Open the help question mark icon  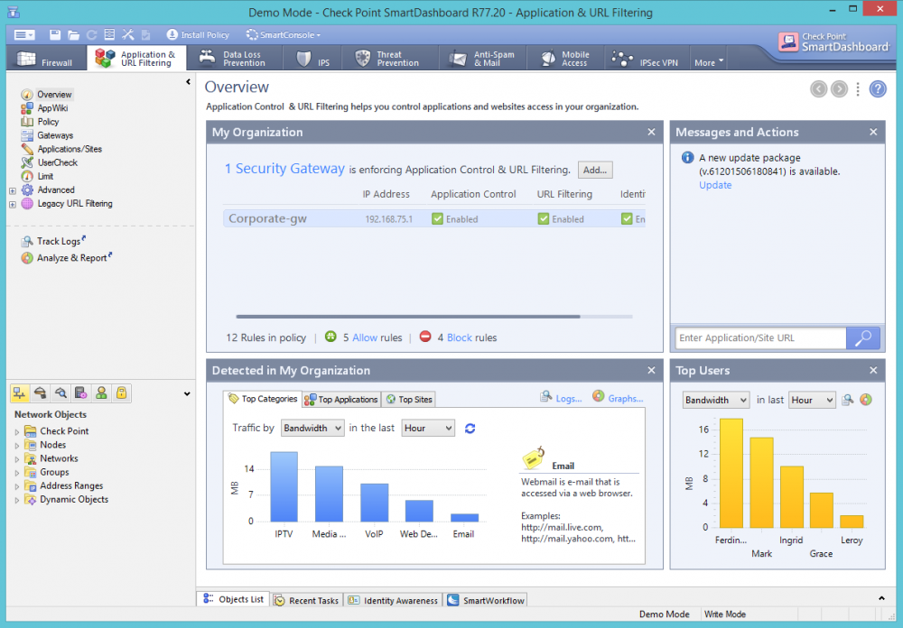coord(878,89)
